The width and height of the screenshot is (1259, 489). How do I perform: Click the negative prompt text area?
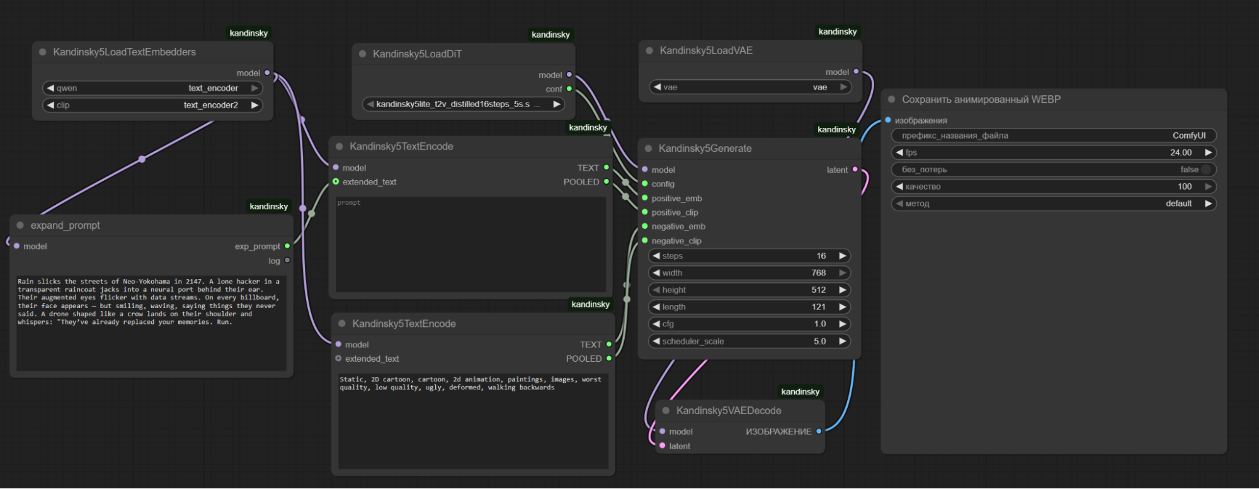click(x=472, y=421)
